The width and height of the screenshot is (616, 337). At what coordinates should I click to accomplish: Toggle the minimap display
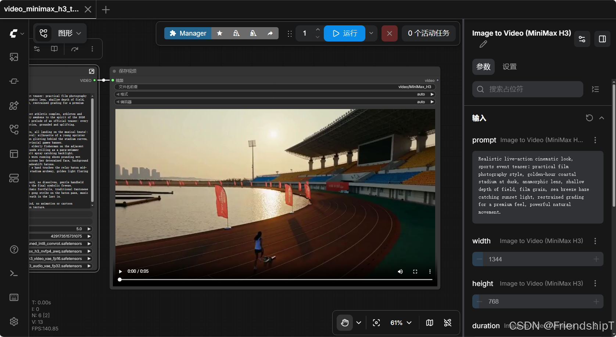click(430, 323)
